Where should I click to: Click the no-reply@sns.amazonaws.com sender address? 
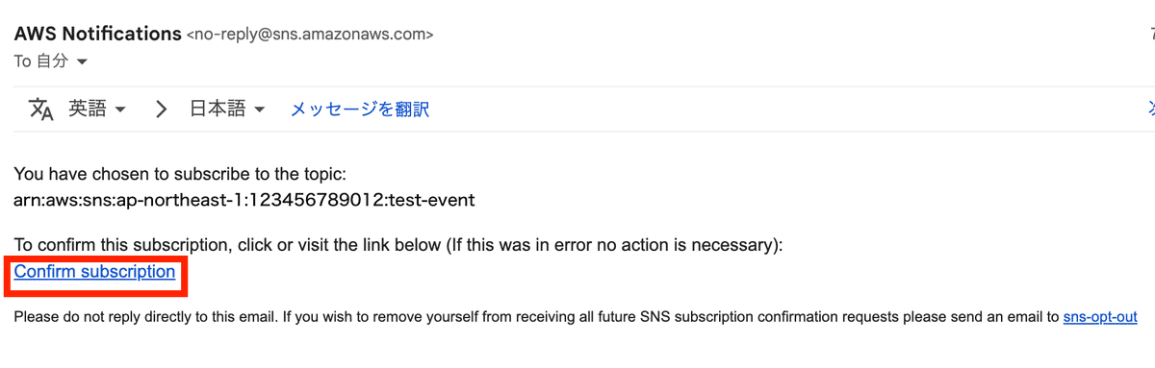point(309,35)
